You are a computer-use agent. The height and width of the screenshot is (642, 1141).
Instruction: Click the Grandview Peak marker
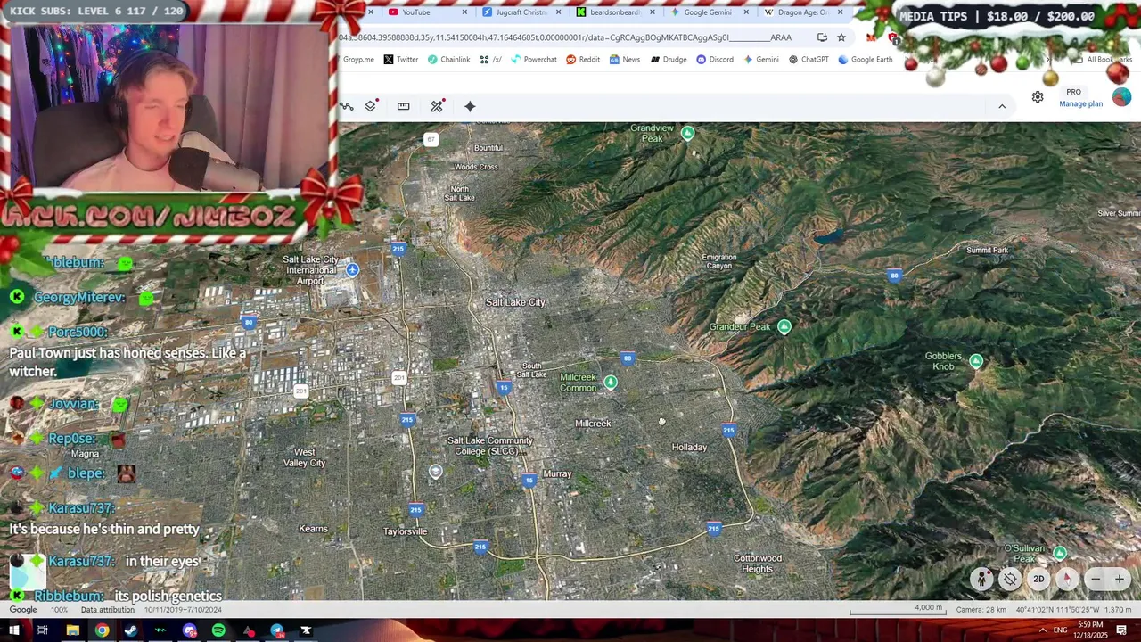pyautogui.click(x=687, y=133)
